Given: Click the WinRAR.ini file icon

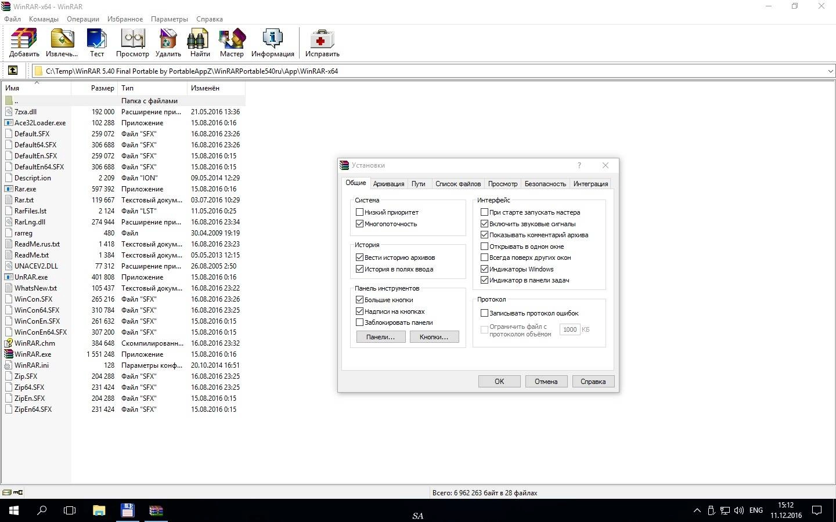Looking at the screenshot, I should [9, 365].
